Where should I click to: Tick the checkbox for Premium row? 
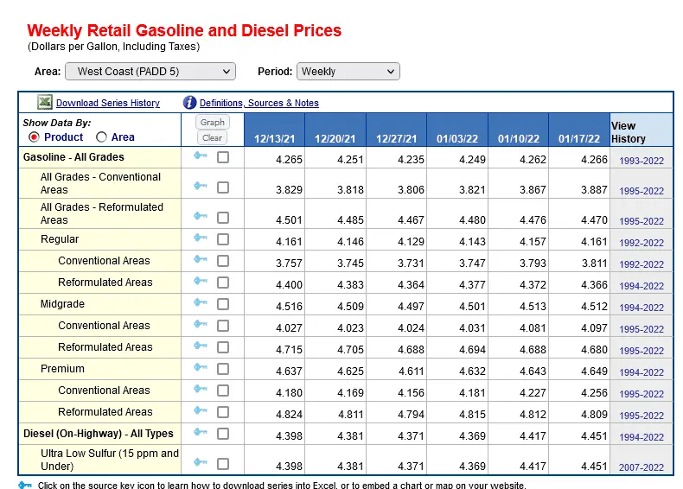pyautogui.click(x=223, y=369)
